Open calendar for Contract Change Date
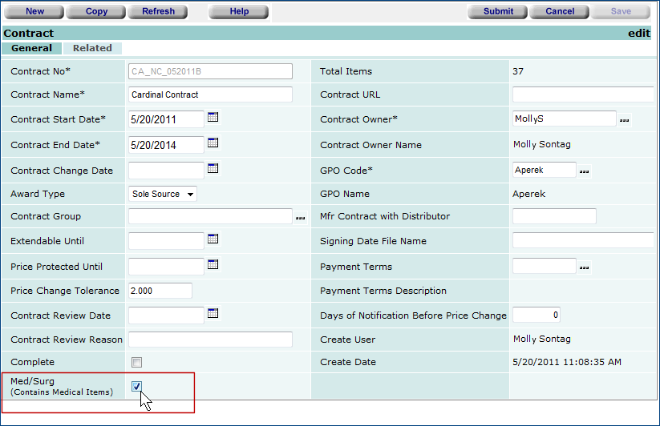 click(213, 169)
